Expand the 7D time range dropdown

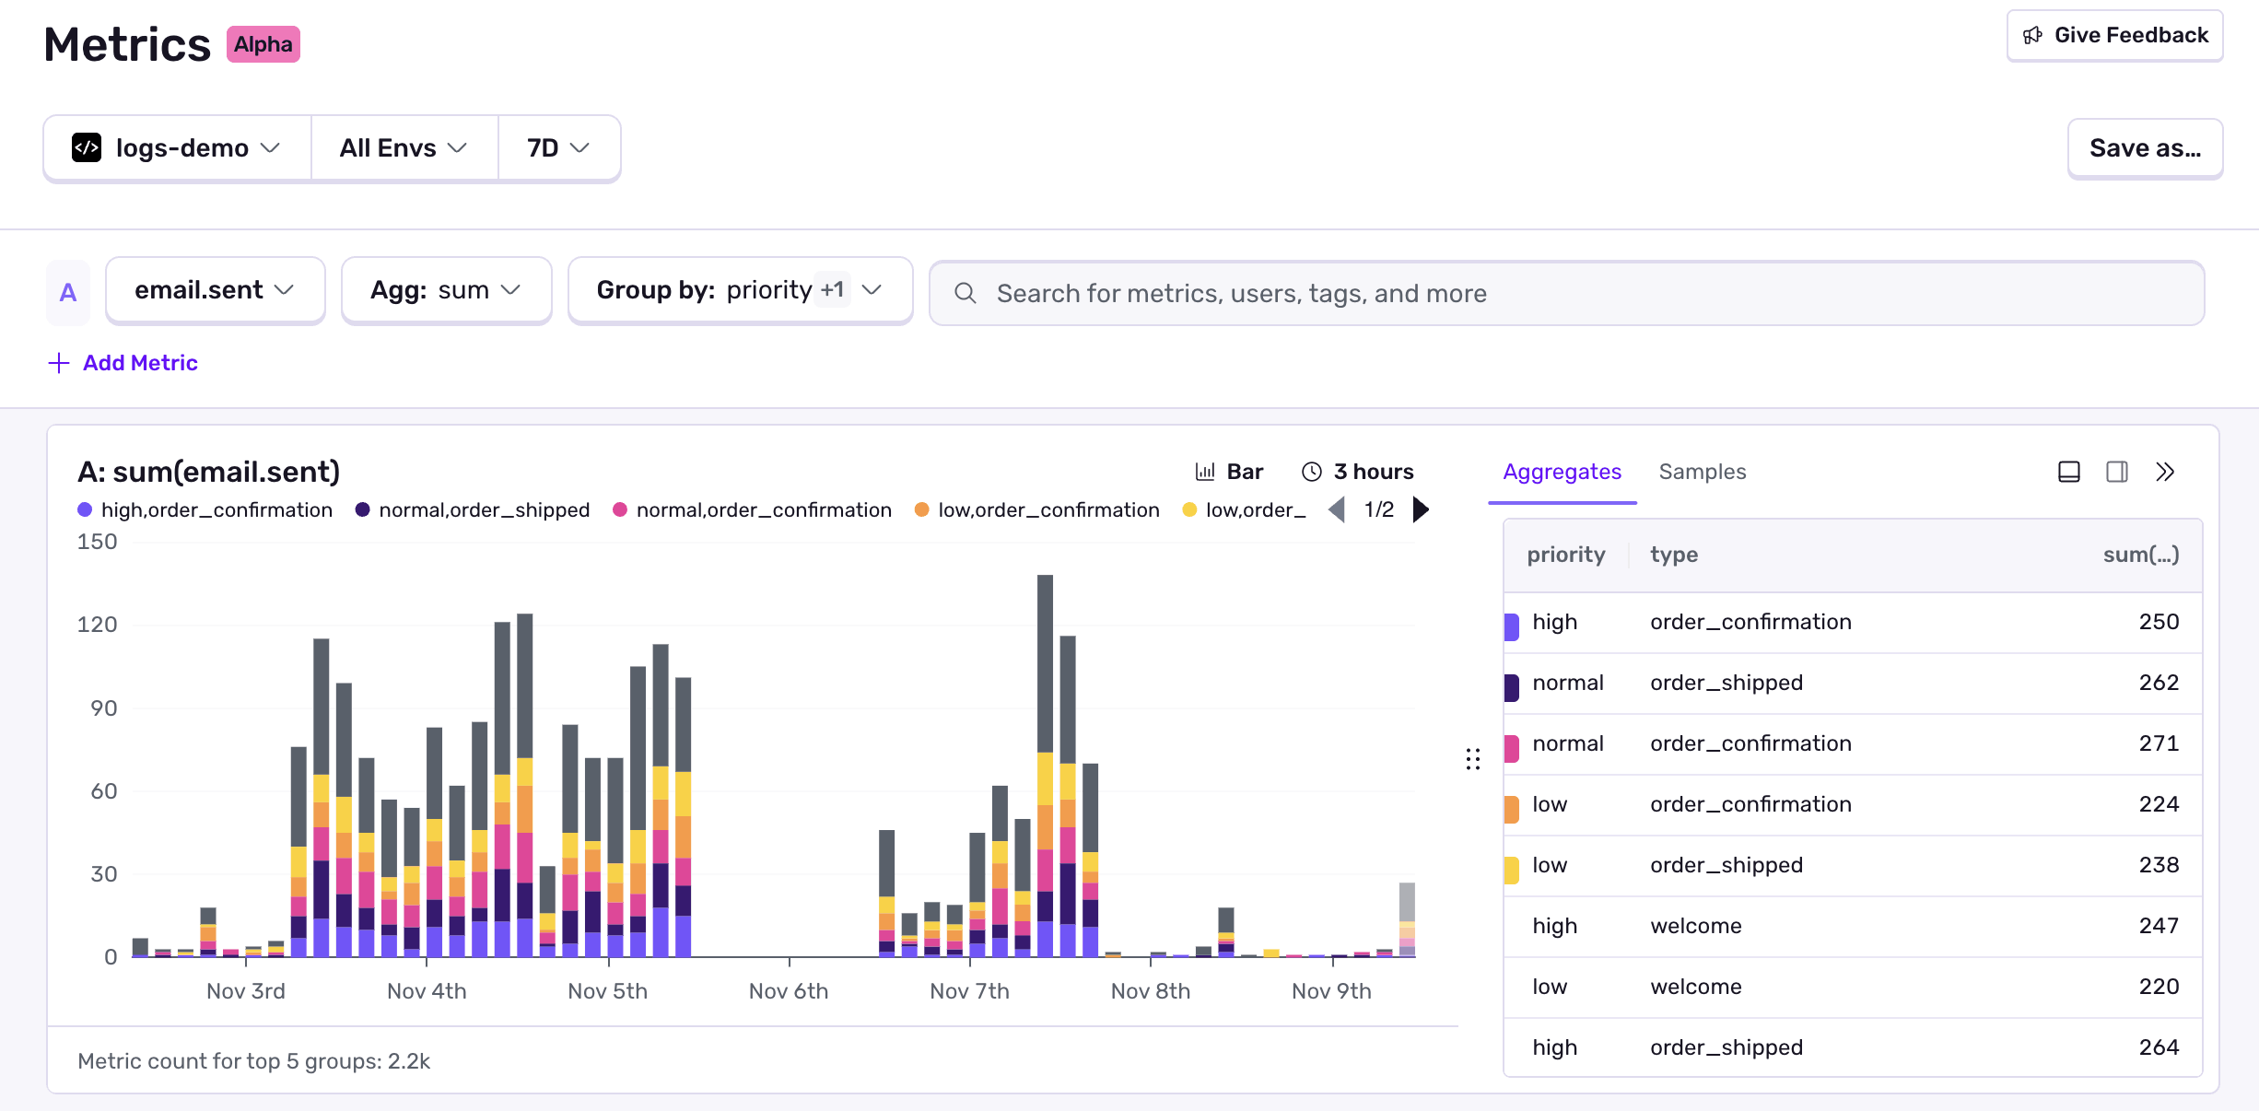pos(557,147)
